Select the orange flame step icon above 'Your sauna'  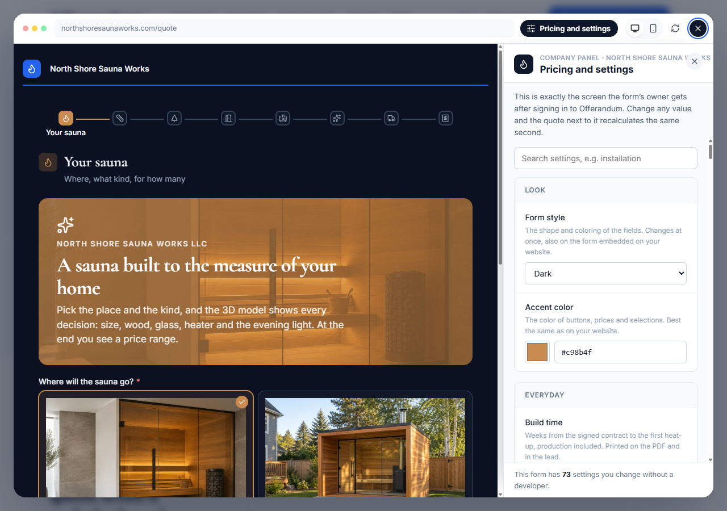click(x=66, y=118)
